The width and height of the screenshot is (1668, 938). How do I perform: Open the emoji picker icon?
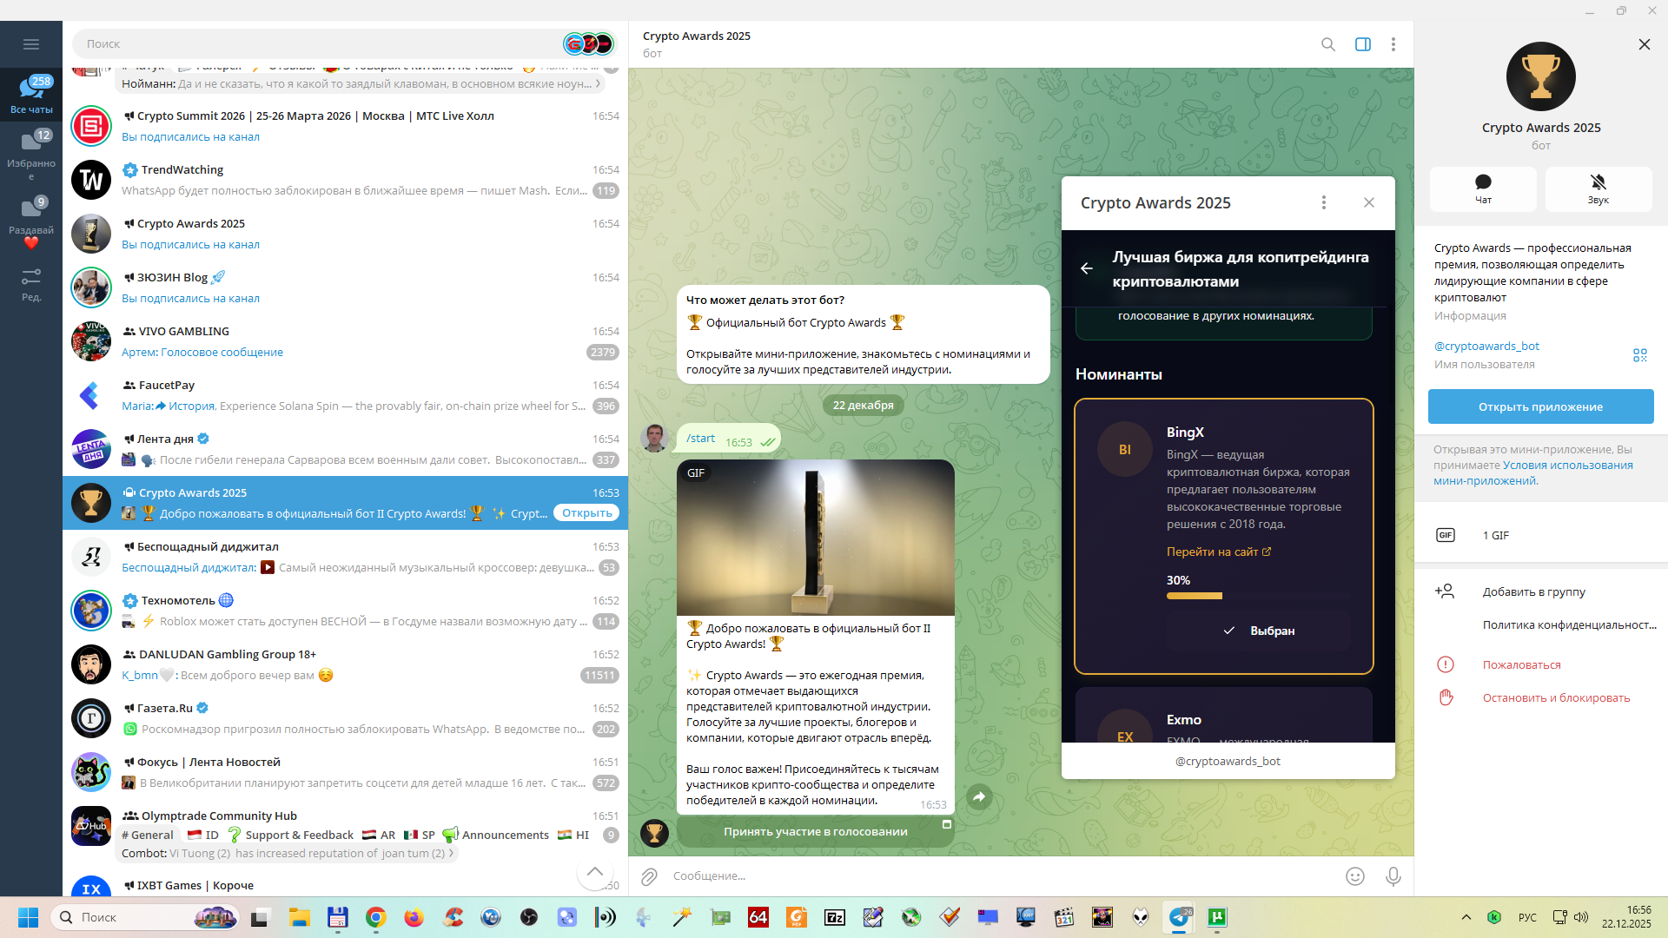pyautogui.click(x=1354, y=876)
